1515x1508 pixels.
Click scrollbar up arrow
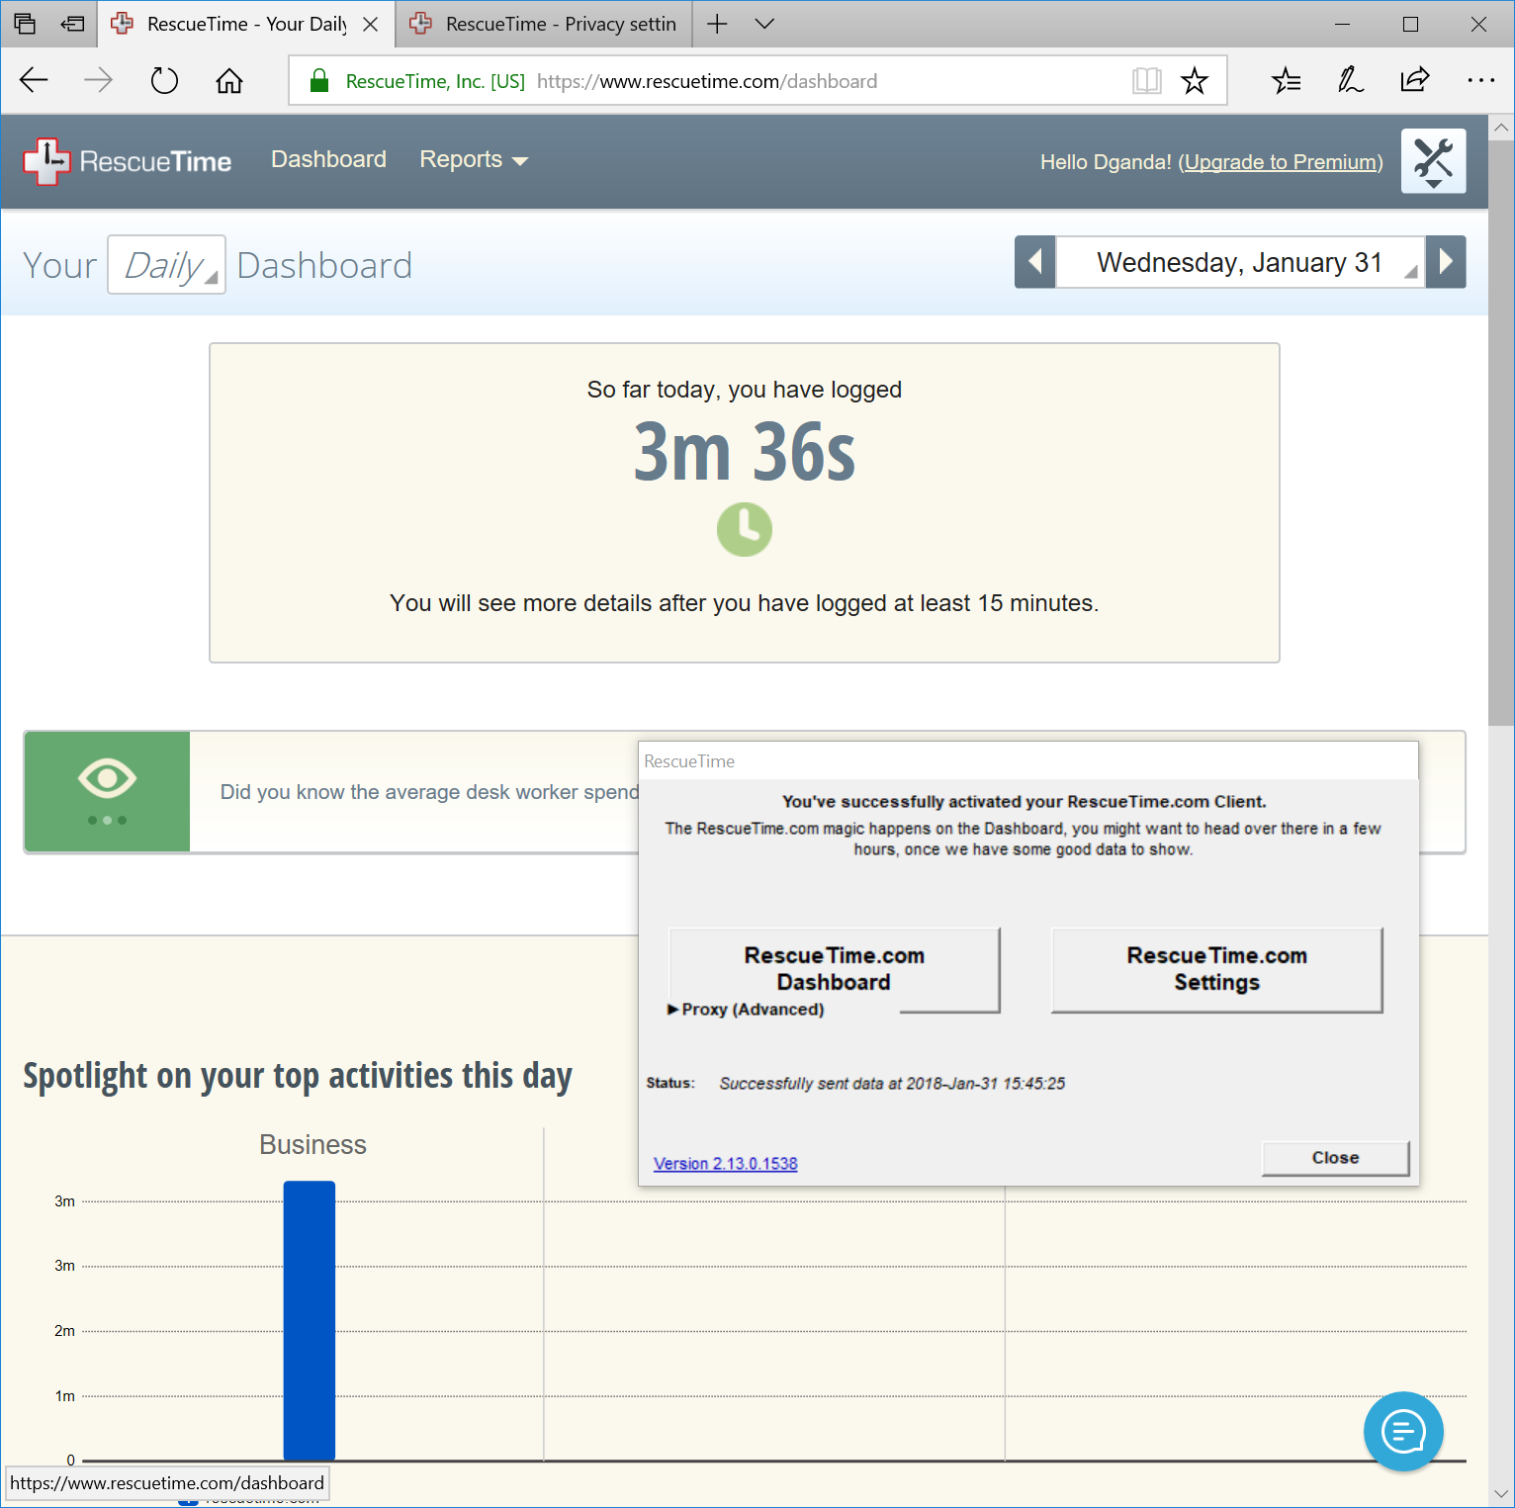(1501, 128)
